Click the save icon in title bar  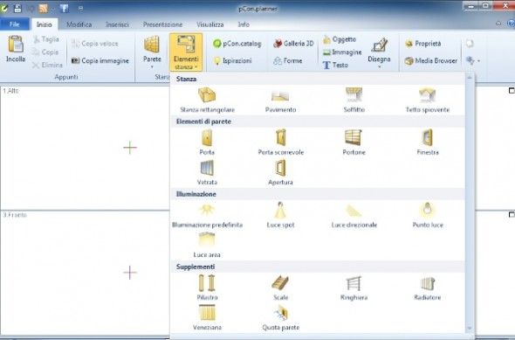coord(17,9)
